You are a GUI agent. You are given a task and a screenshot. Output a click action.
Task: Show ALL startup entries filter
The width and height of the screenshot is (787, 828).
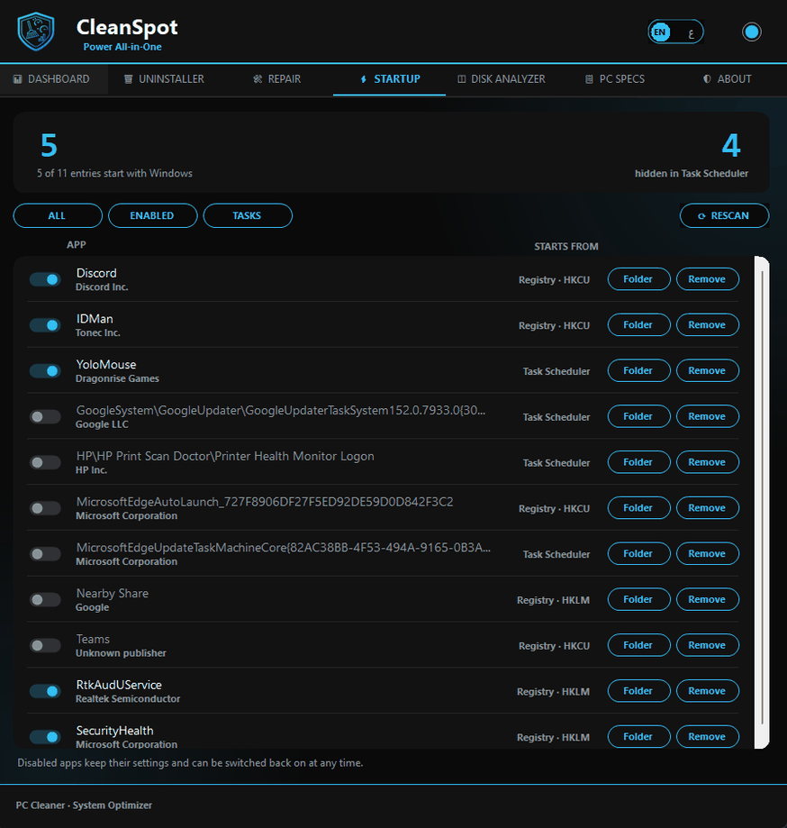[58, 215]
